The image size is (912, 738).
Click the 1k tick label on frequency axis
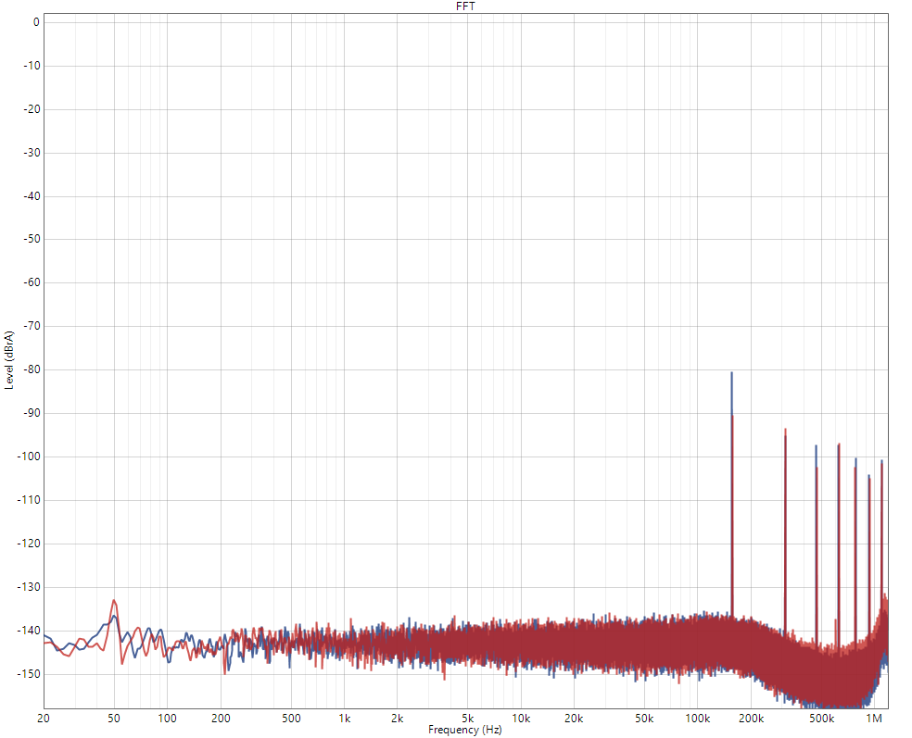tap(344, 719)
